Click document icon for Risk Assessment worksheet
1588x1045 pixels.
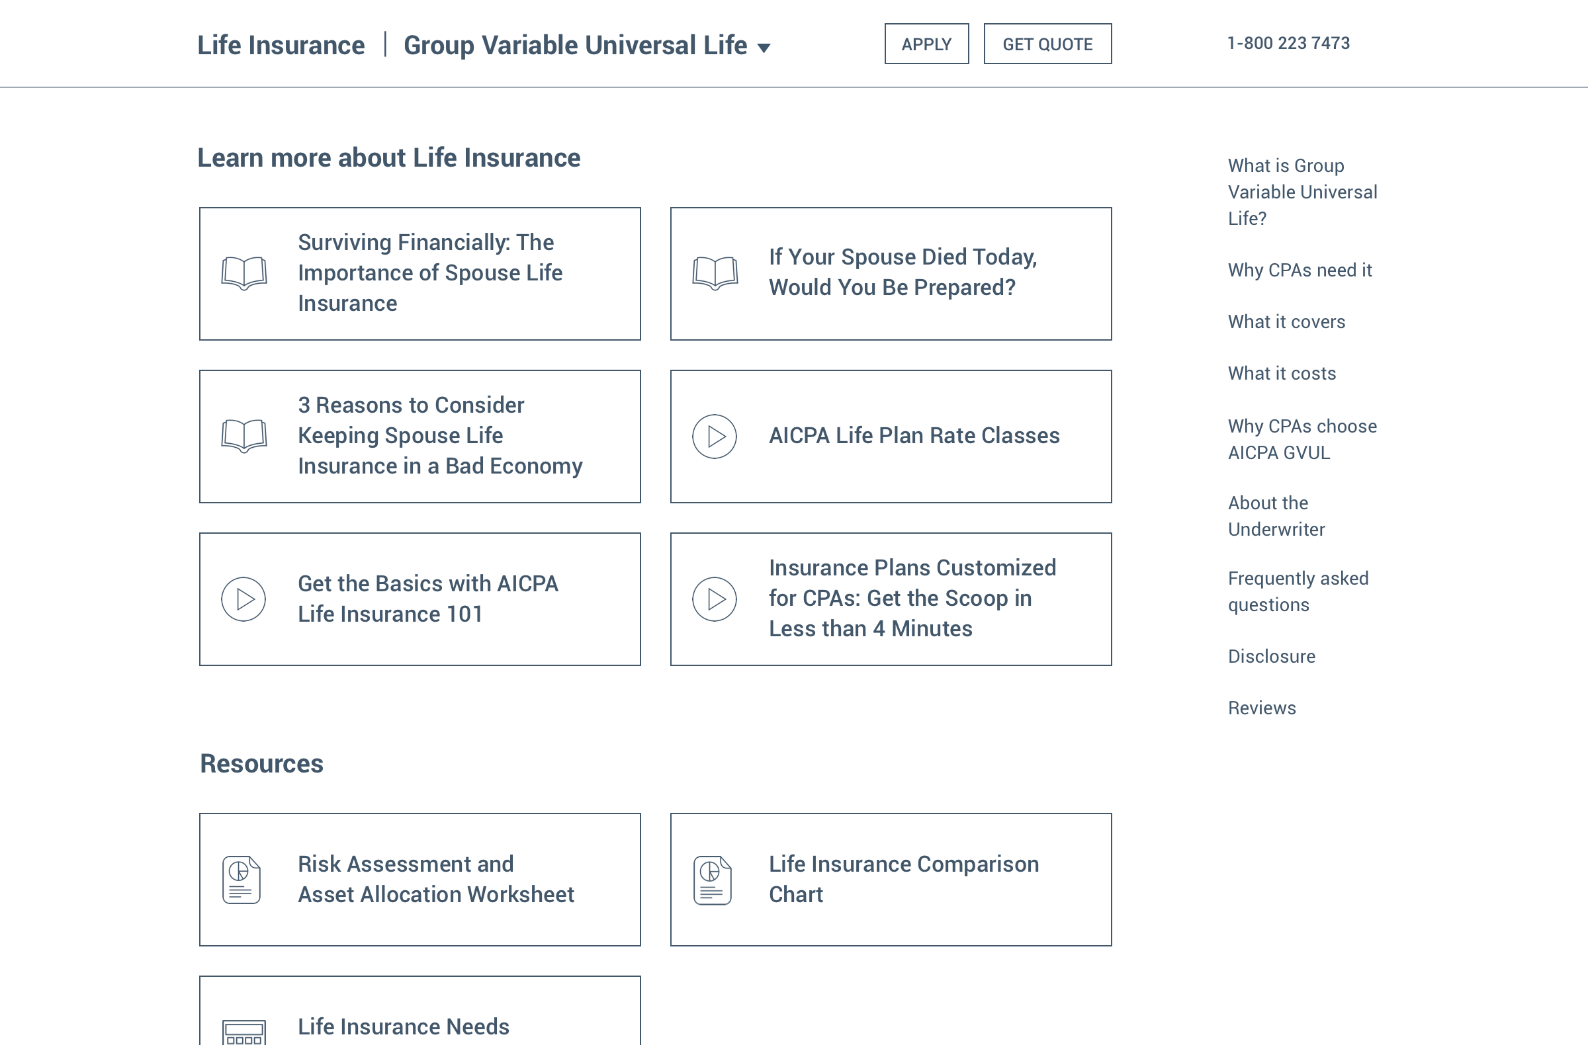click(242, 879)
